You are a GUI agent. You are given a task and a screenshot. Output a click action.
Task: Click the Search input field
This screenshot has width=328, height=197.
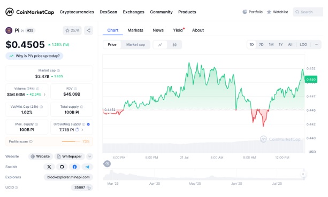[308, 12]
